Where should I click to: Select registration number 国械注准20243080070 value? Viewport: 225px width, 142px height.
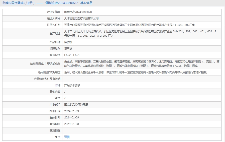point(78,12)
